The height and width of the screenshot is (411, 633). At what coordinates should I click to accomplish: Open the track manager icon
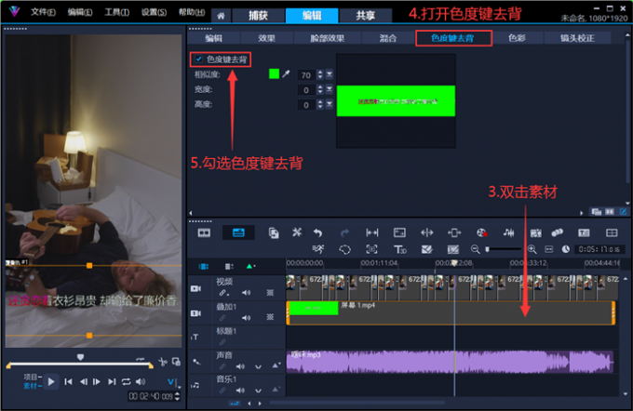pos(229,266)
